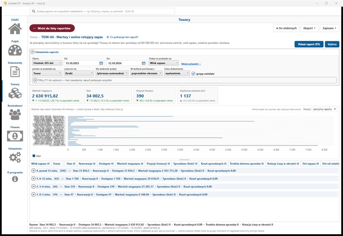Viewport: 343px width, 236px height.
Task: Click the Mniej ustawień link
Action: pos(191,64)
